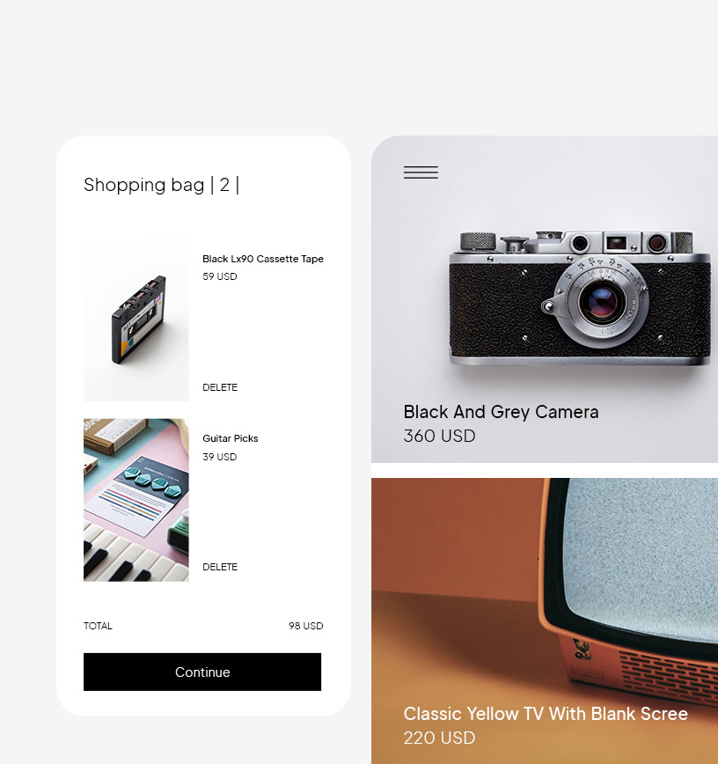Click the 59 USD price label
This screenshot has height=764, width=718.
point(220,276)
